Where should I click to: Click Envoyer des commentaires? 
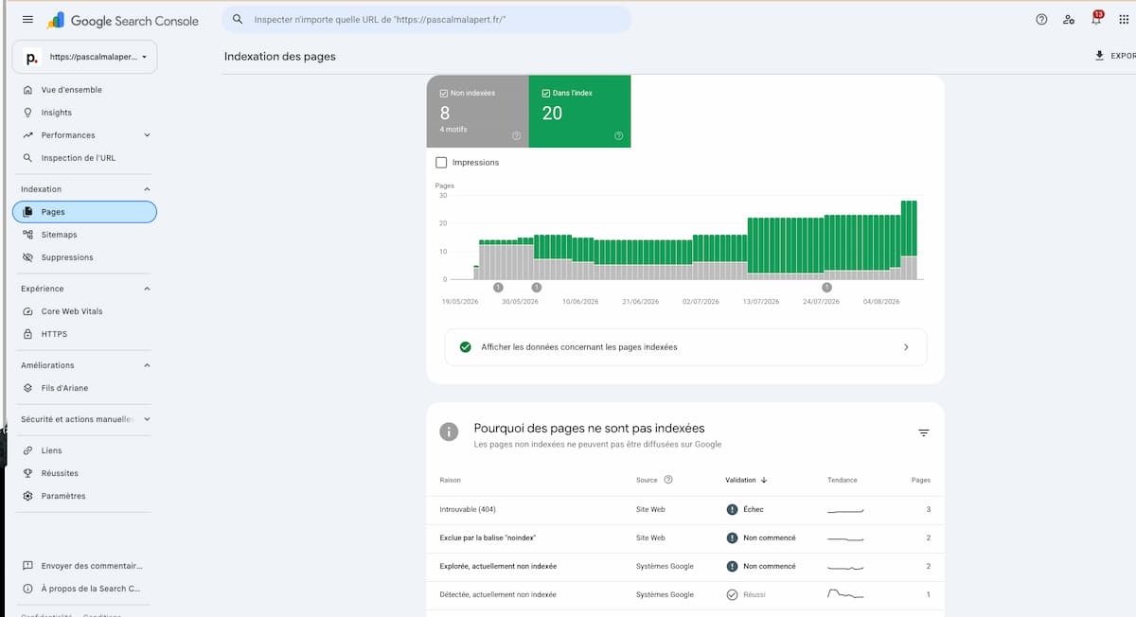85,566
